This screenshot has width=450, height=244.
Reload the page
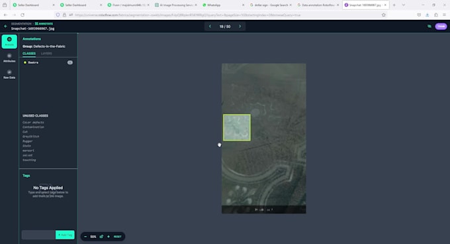pos(22,15)
